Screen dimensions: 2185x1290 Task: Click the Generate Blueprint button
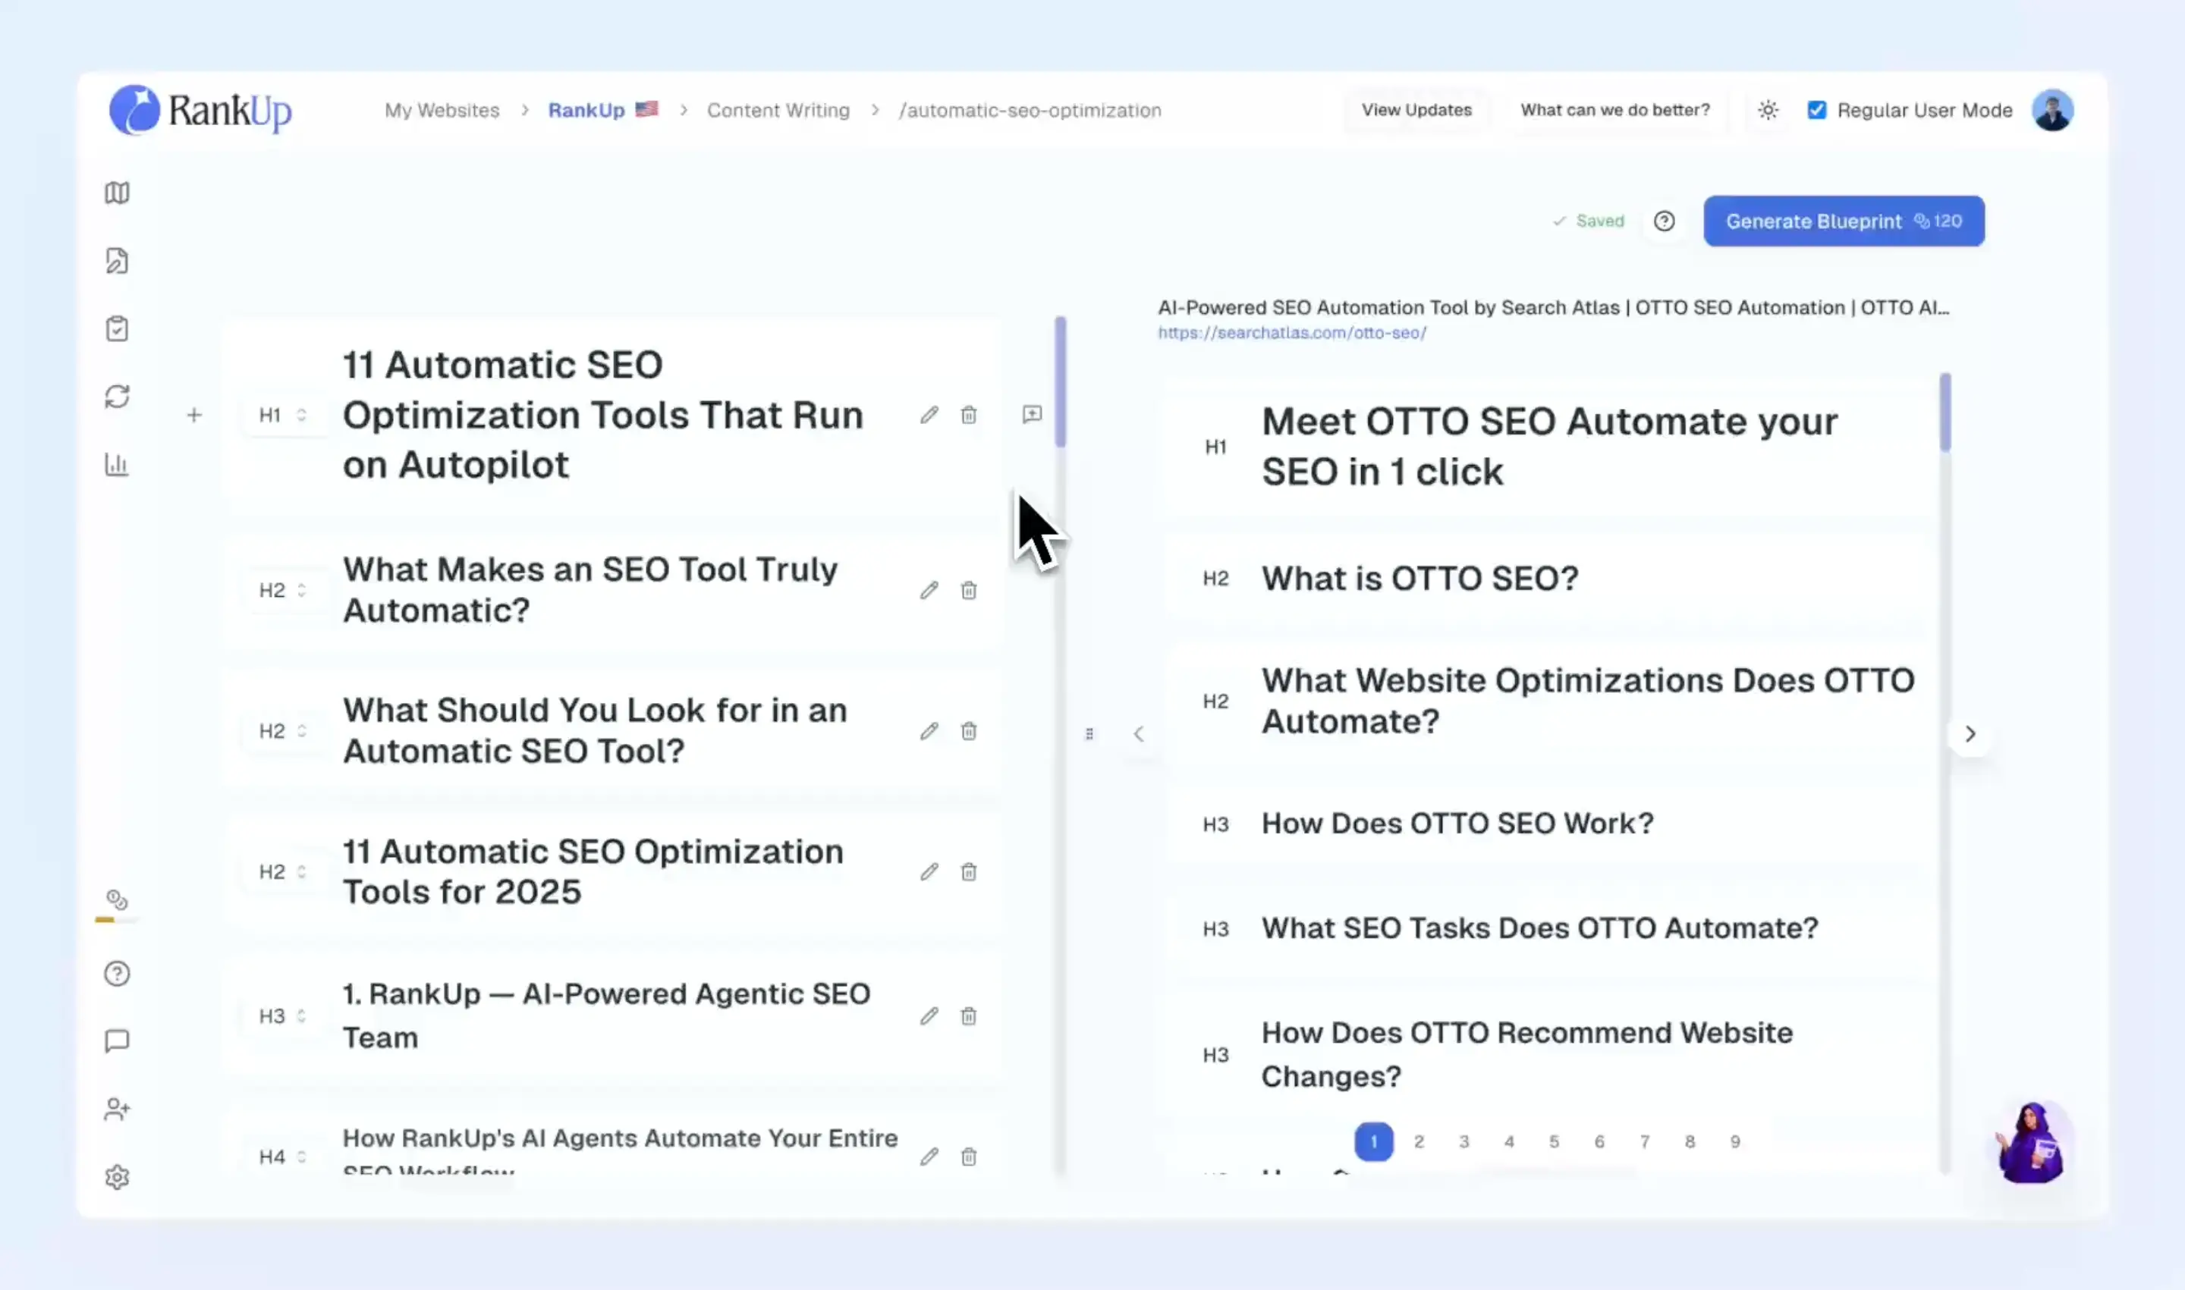pyautogui.click(x=1844, y=221)
